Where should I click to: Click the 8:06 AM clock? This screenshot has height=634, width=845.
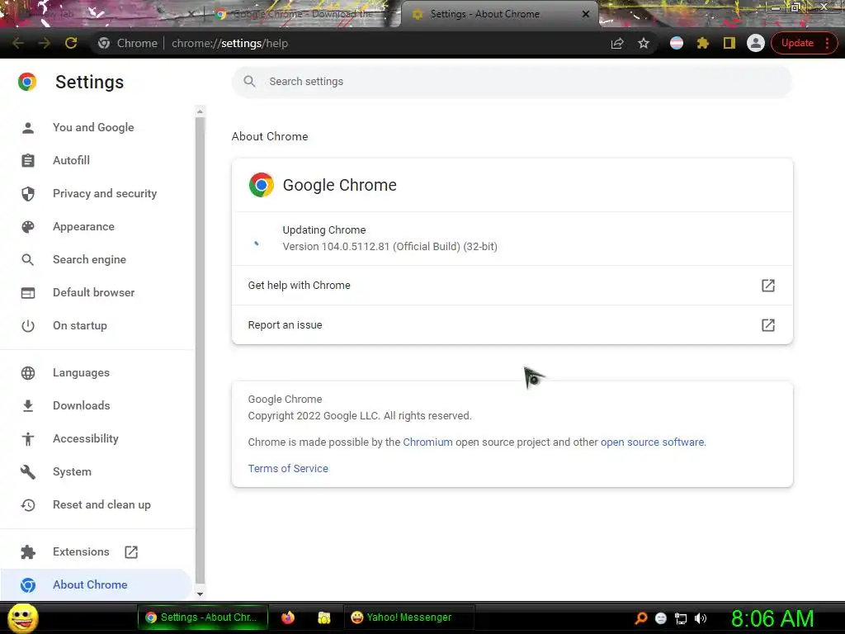772,618
